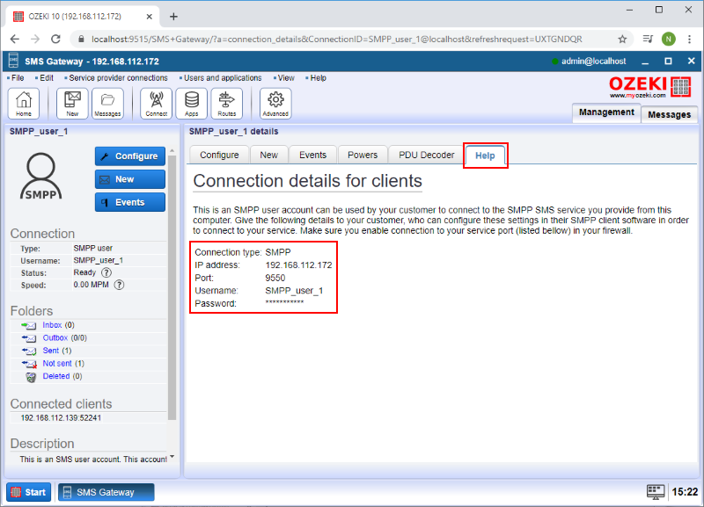The image size is (704, 507).
Task: Click the OZEKI logo
Action: pos(649,87)
